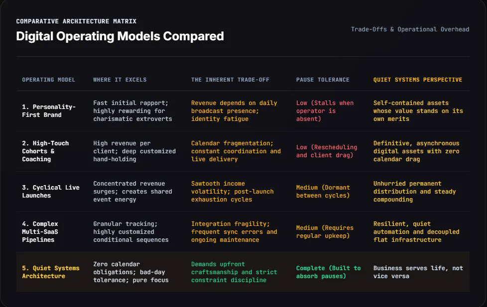
Task: Select 'Low (Rescheduling and client drag)' cell
Action: click(x=327, y=151)
